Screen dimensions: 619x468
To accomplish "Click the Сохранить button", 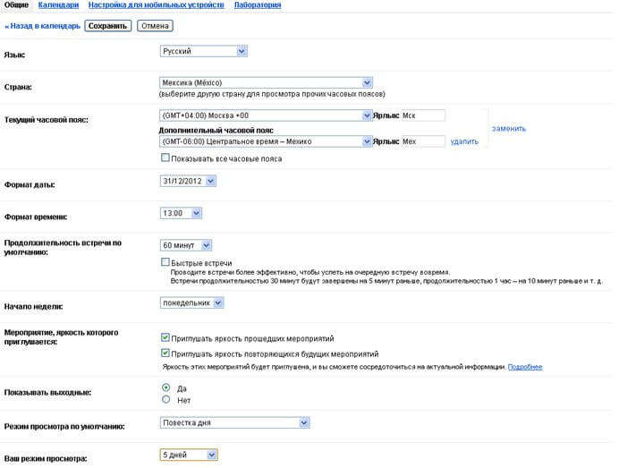I will tap(107, 26).
